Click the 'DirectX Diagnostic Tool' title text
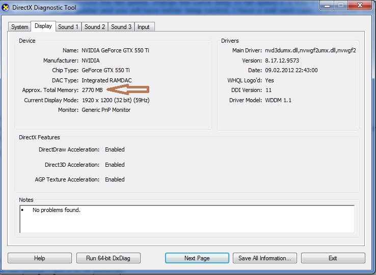376x275 pixels. (44, 8)
